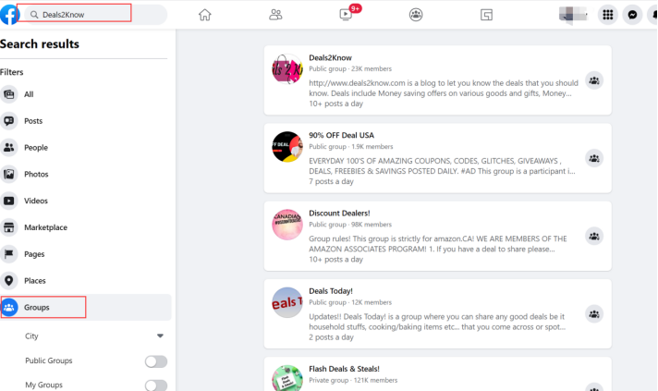This screenshot has width=658, height=391.
Task: Click the Discount Dealers! group thumbnail
Action: (x=287, y=225)
